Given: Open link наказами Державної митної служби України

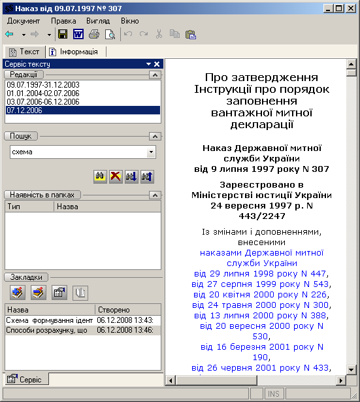Looking at the screenshot, I should [261, 258].
